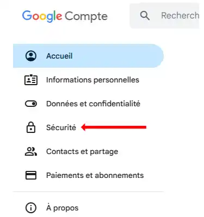Click the rounded right end of the highlighted Accueil pill
This screenshot has width=204, height=217.
pyautogui.click(x=157, y=56)
